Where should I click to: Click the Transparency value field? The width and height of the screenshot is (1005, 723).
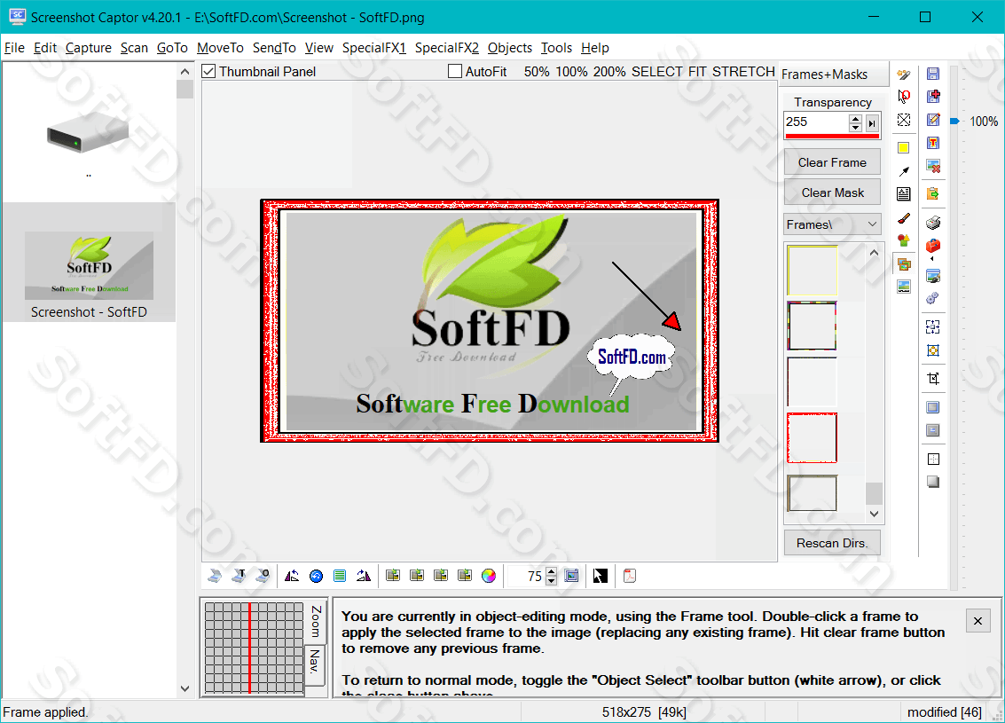click(x=816, y=122)
